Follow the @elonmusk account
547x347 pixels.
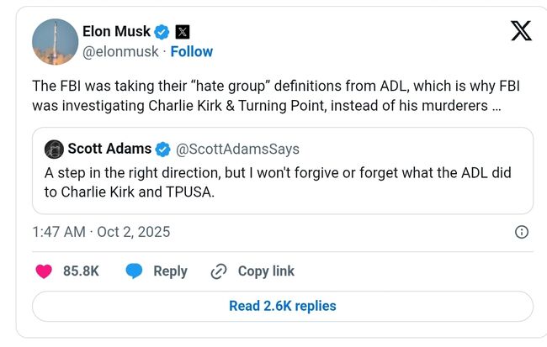pyautogui.click(x=192, y=52)
